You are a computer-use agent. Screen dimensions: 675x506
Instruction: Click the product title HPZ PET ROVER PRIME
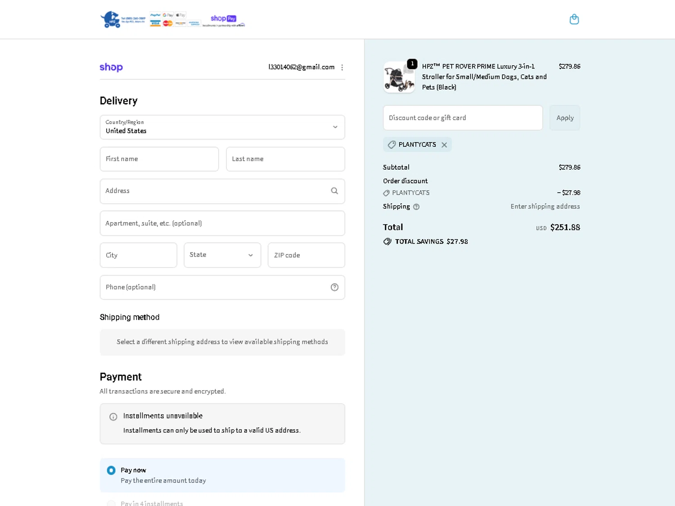pos(484,77)
